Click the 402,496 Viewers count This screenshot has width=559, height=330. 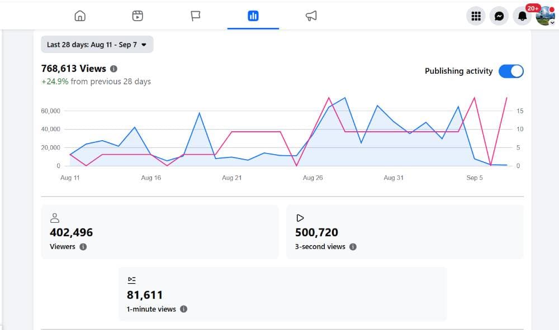pyautogui.click(x=72, y=232)
